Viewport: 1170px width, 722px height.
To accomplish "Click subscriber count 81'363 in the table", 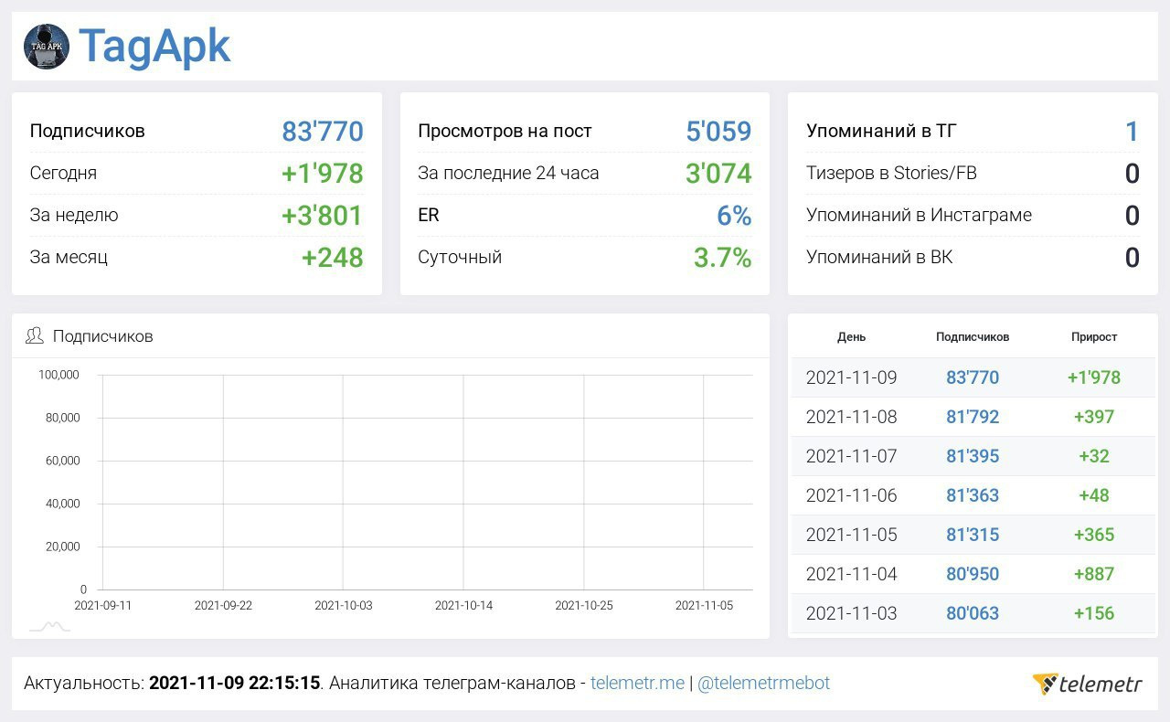I will point(973,495).
